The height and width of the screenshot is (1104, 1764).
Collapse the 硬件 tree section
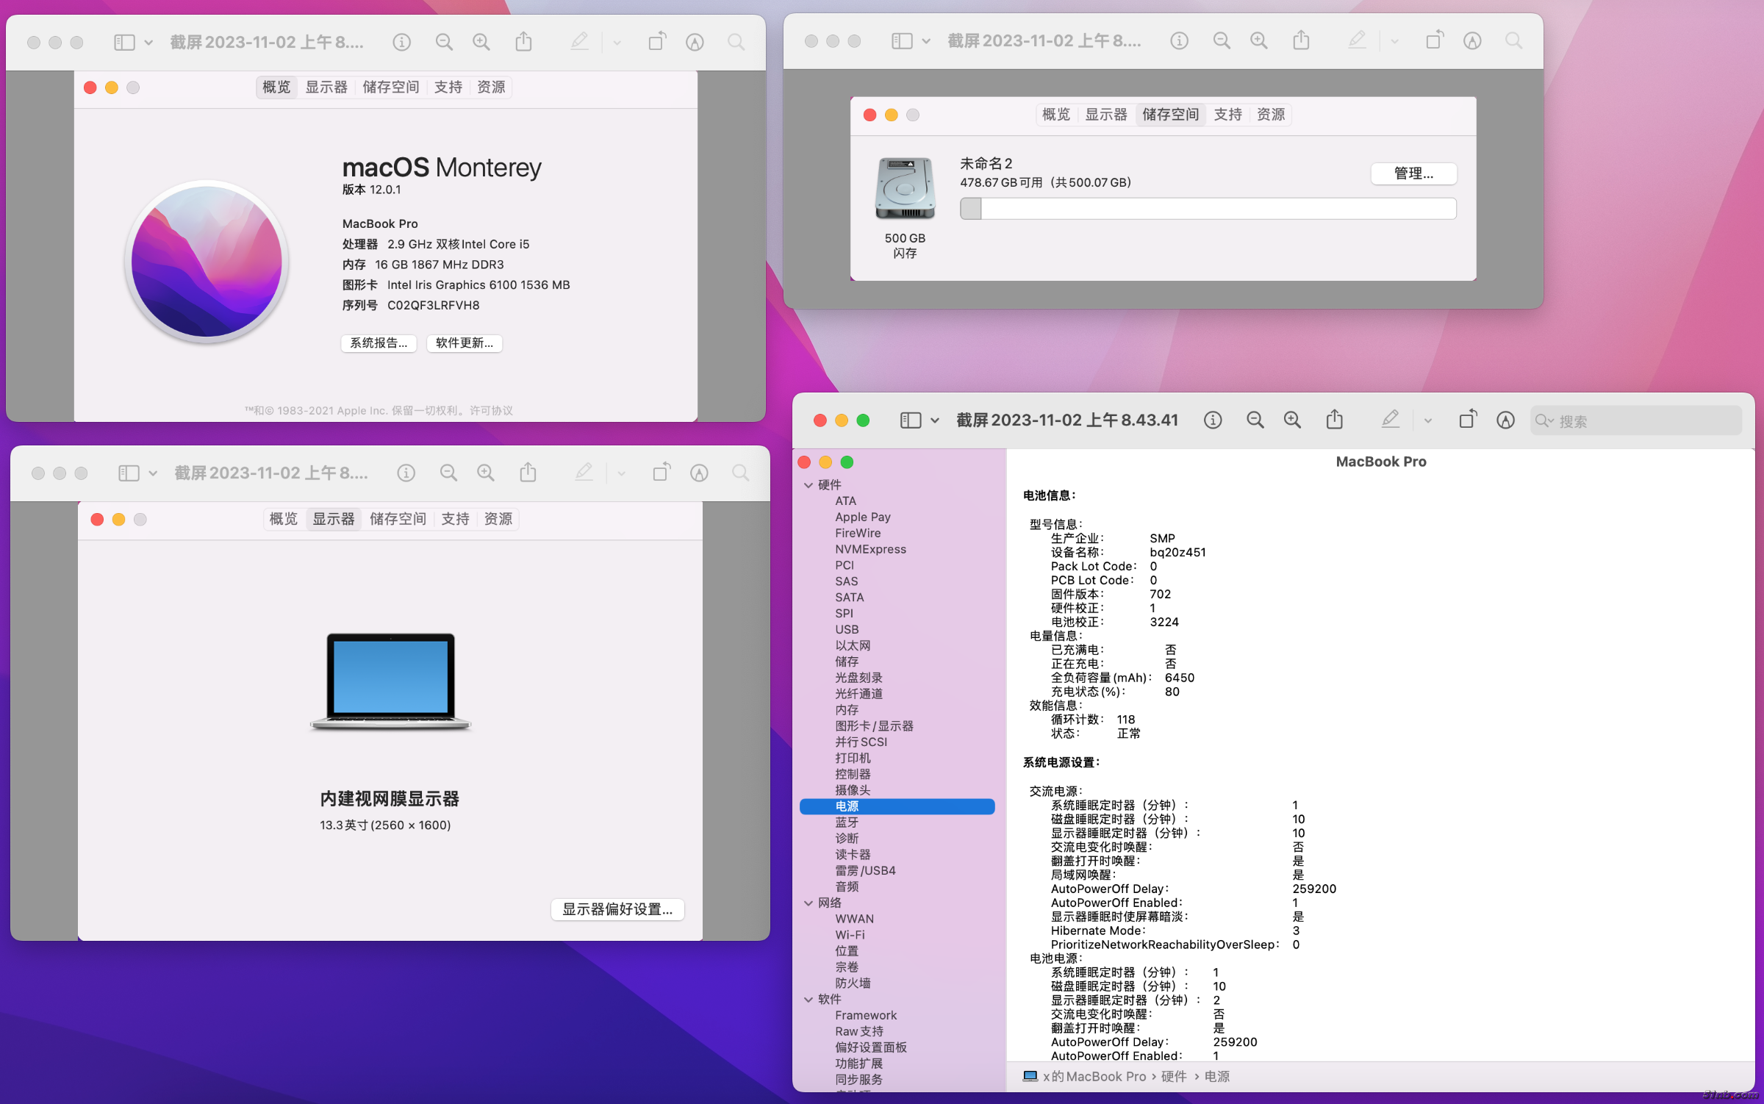point(808,485)
